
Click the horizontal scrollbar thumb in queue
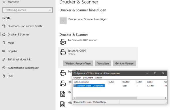[106, 98]
